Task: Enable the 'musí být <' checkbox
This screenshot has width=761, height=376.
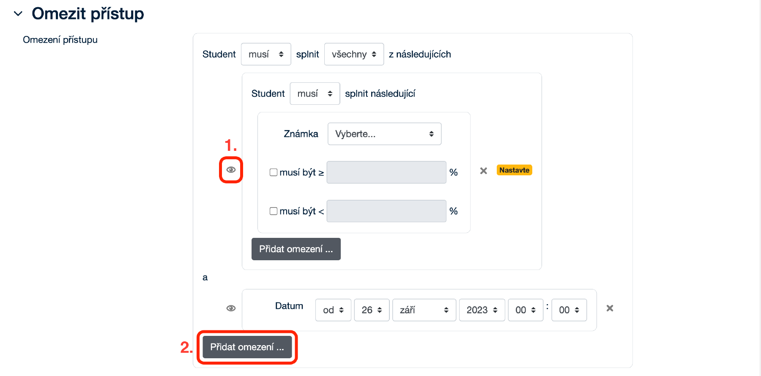Action: [274, 211]
